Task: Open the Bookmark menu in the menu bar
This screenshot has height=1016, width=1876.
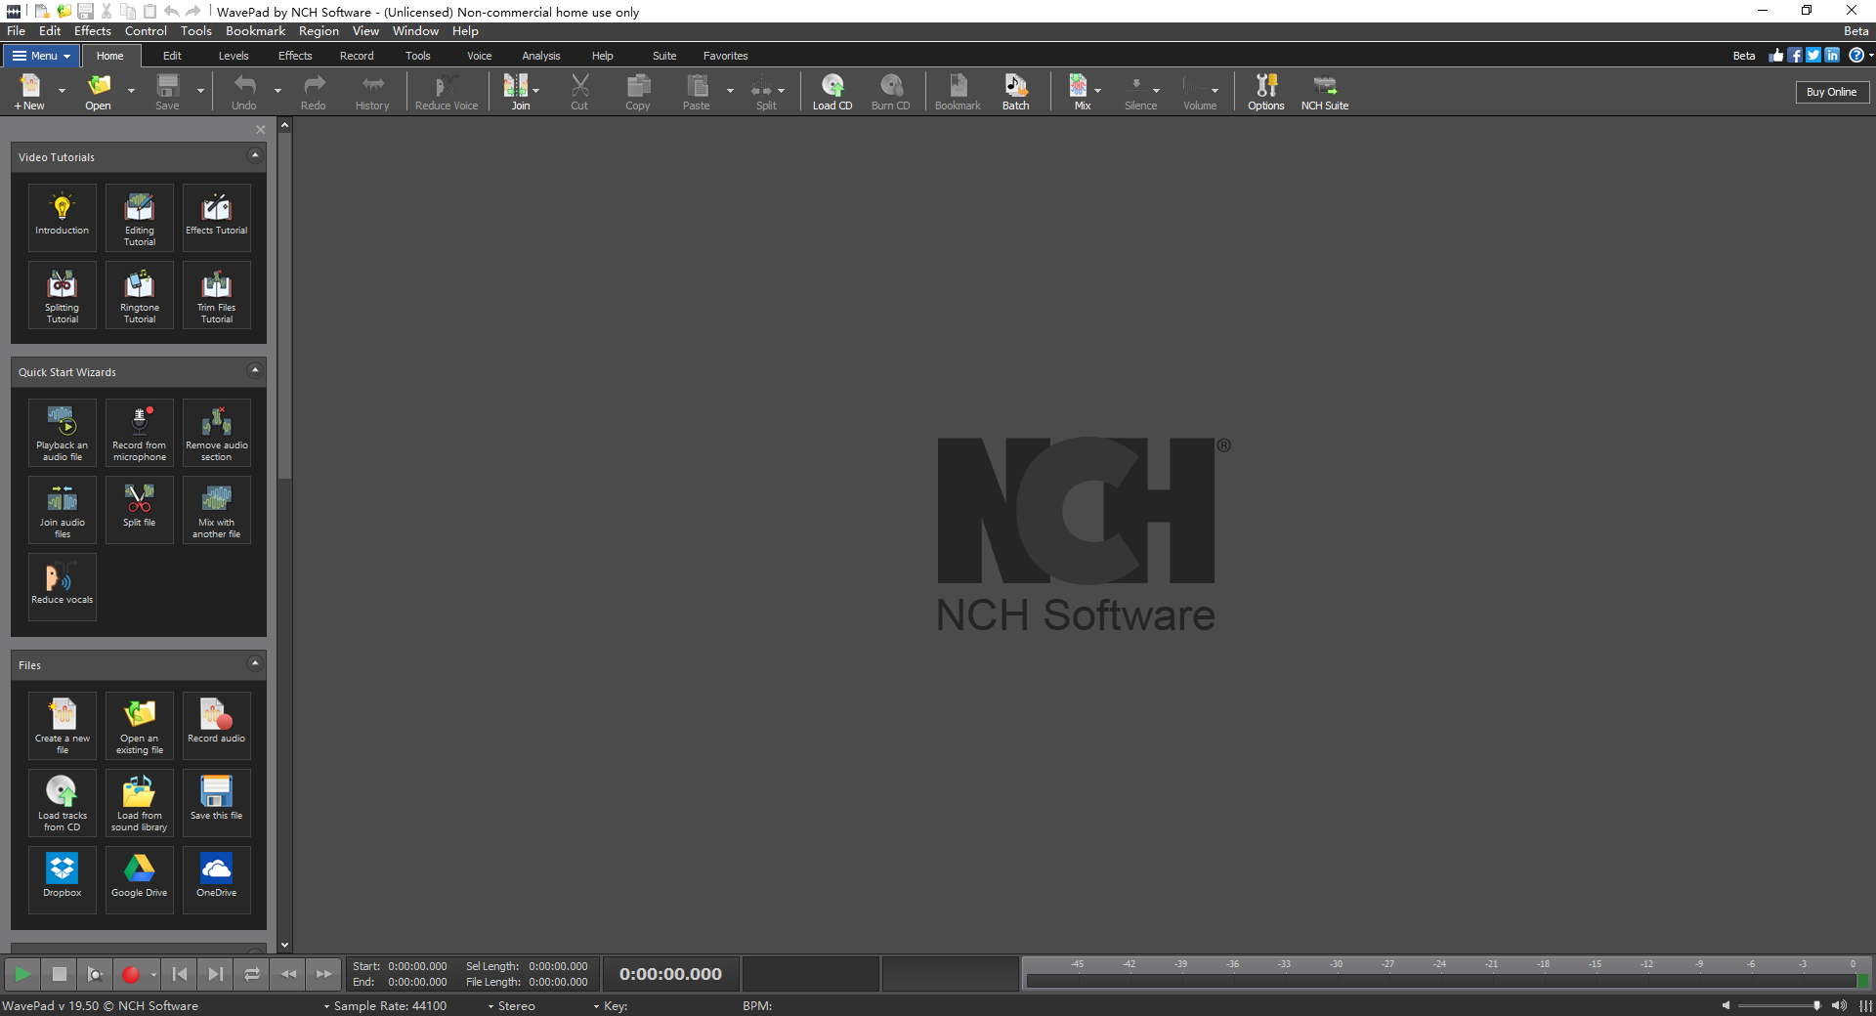Action: point(255,31)
